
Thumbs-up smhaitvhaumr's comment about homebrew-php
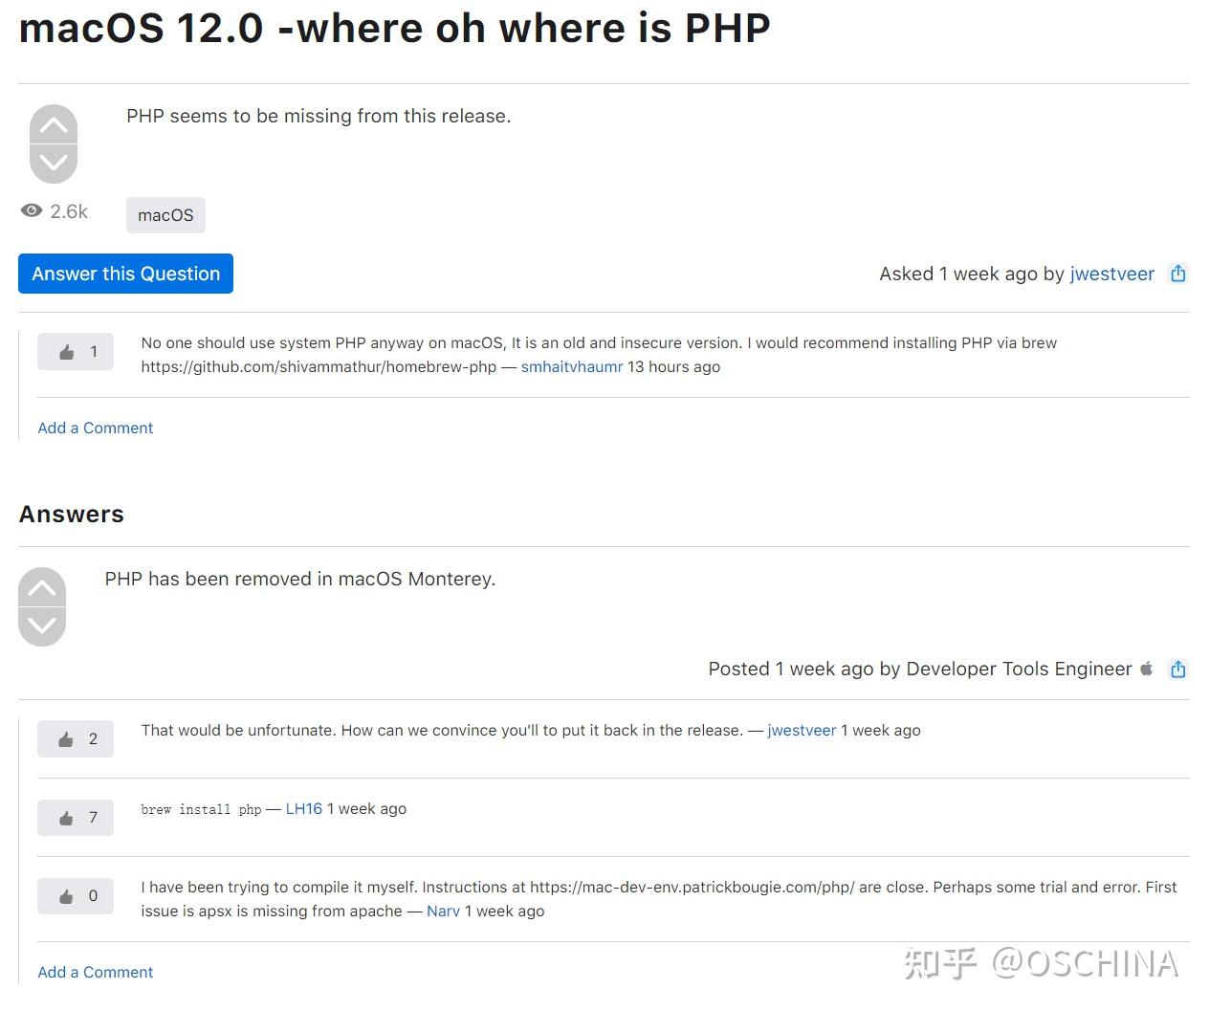(x=66, y=351)
